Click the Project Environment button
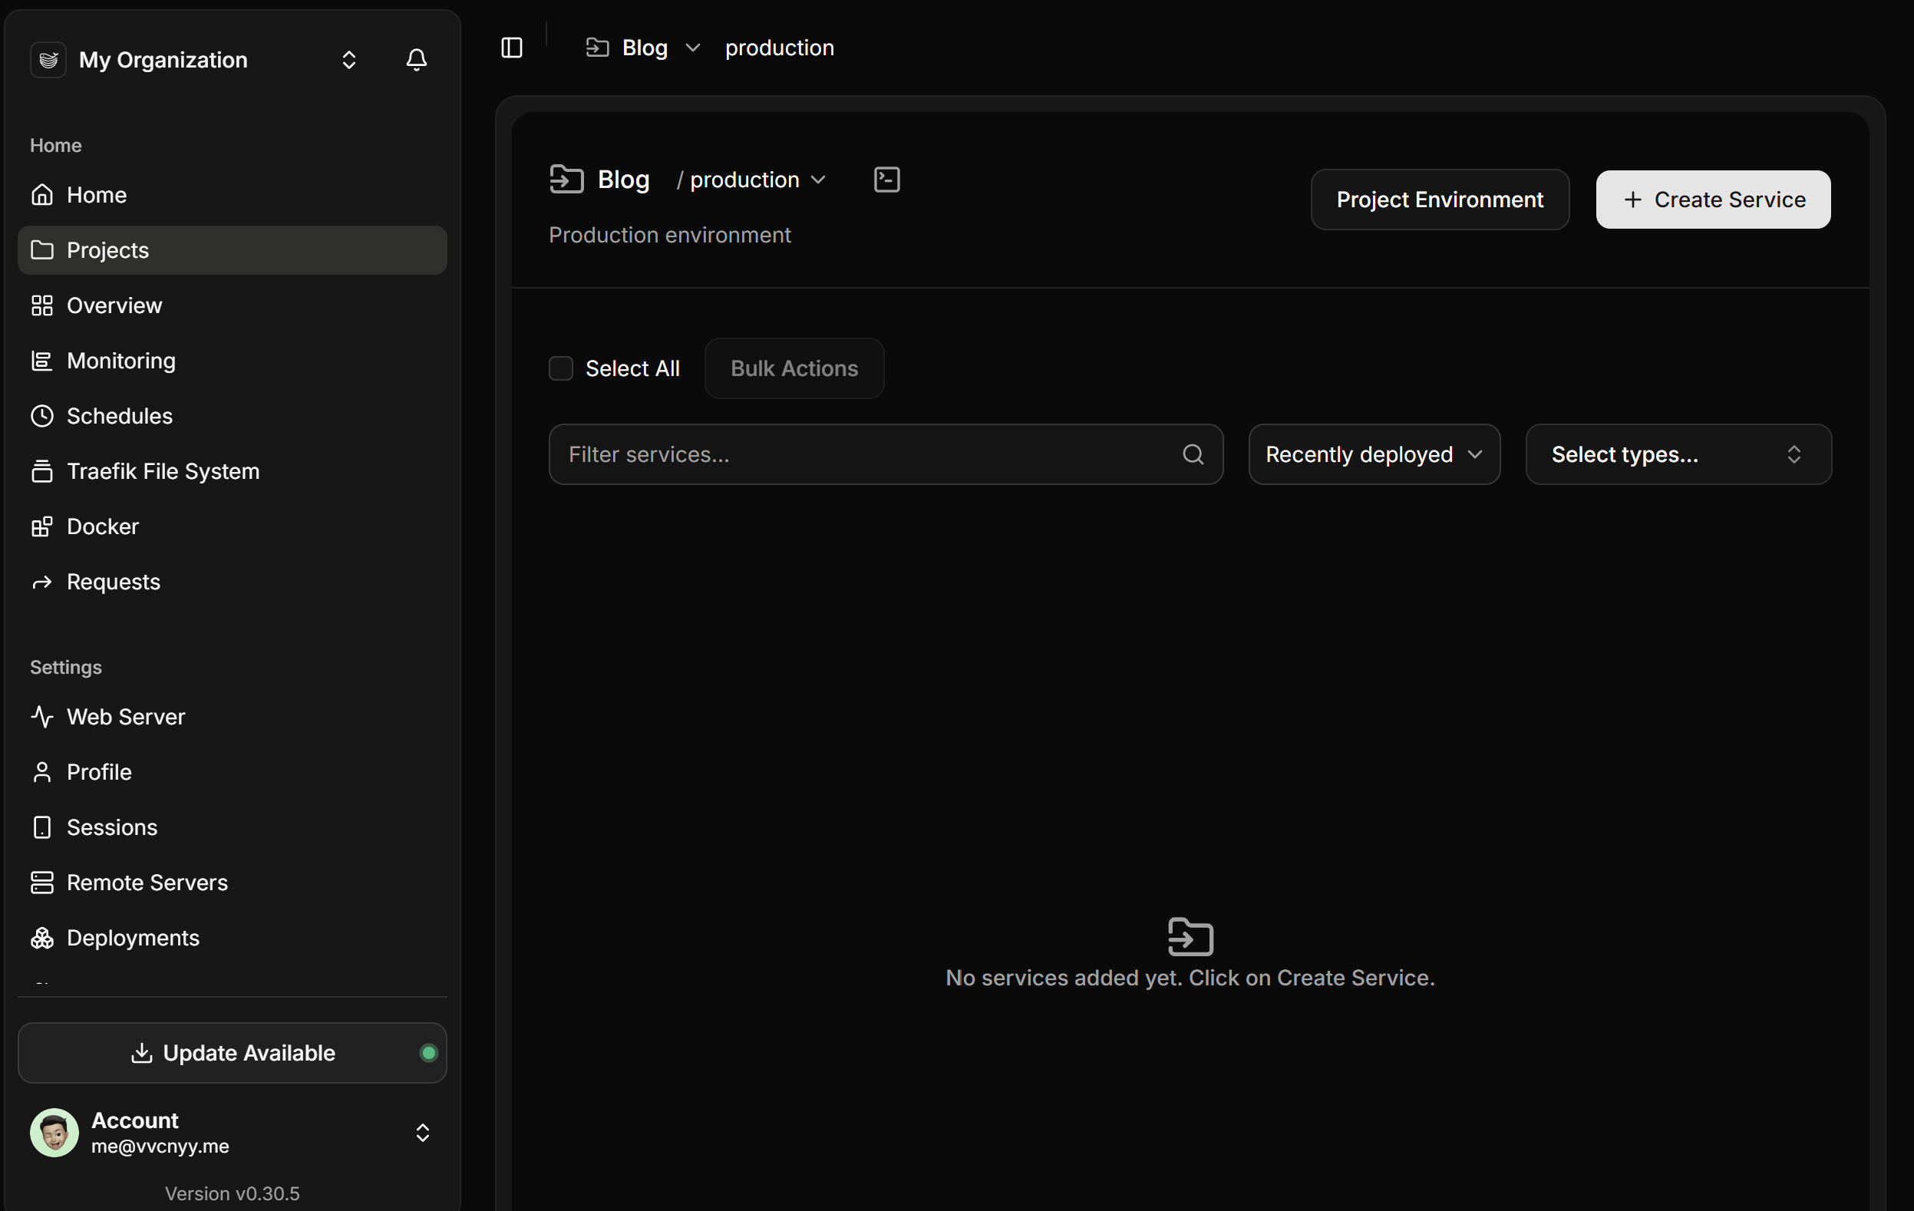 (1440, 200)
